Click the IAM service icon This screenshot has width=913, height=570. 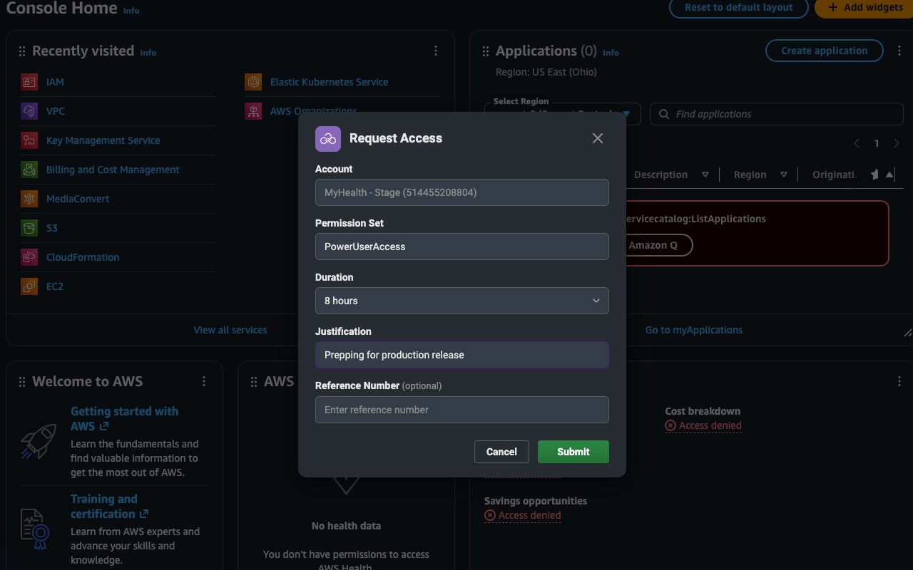(29, 82)
